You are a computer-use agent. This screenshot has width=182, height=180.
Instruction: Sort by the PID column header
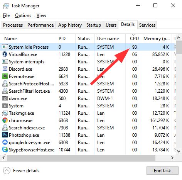66,39
